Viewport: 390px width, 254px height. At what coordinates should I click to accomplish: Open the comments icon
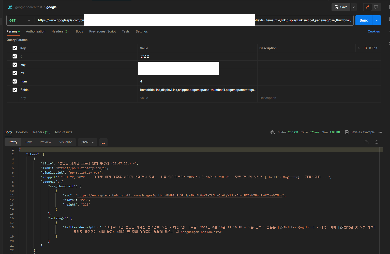[376, 7]
